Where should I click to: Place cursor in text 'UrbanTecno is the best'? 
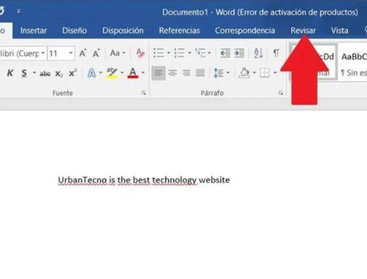tap(104, 180)
